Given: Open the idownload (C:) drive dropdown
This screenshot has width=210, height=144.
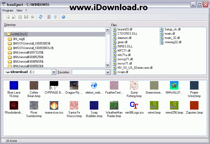Looking at the screenshot, I should click(x=54, y=72).
